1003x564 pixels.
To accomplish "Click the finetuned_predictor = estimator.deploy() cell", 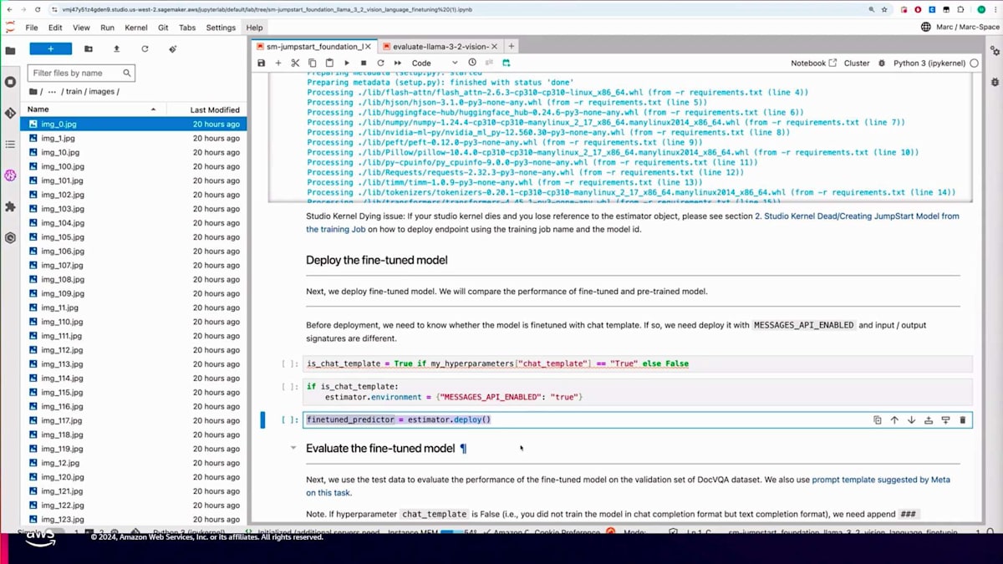I will (638, 419).
